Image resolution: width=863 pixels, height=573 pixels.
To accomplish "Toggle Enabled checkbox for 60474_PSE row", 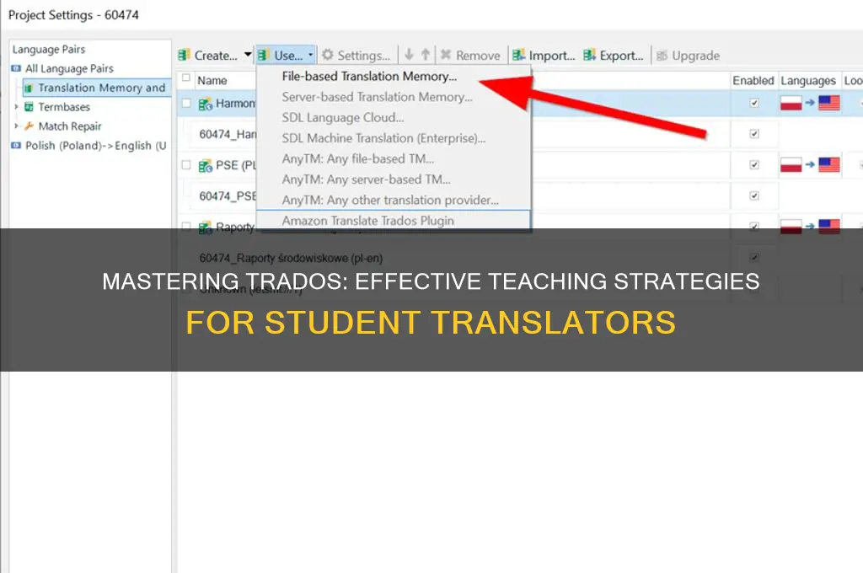I will pos(754,195).
